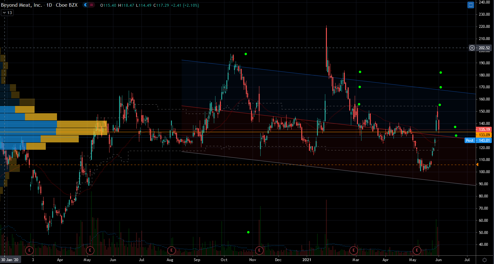Click the earnings E marker near March 2021

[x=353, y=250]
